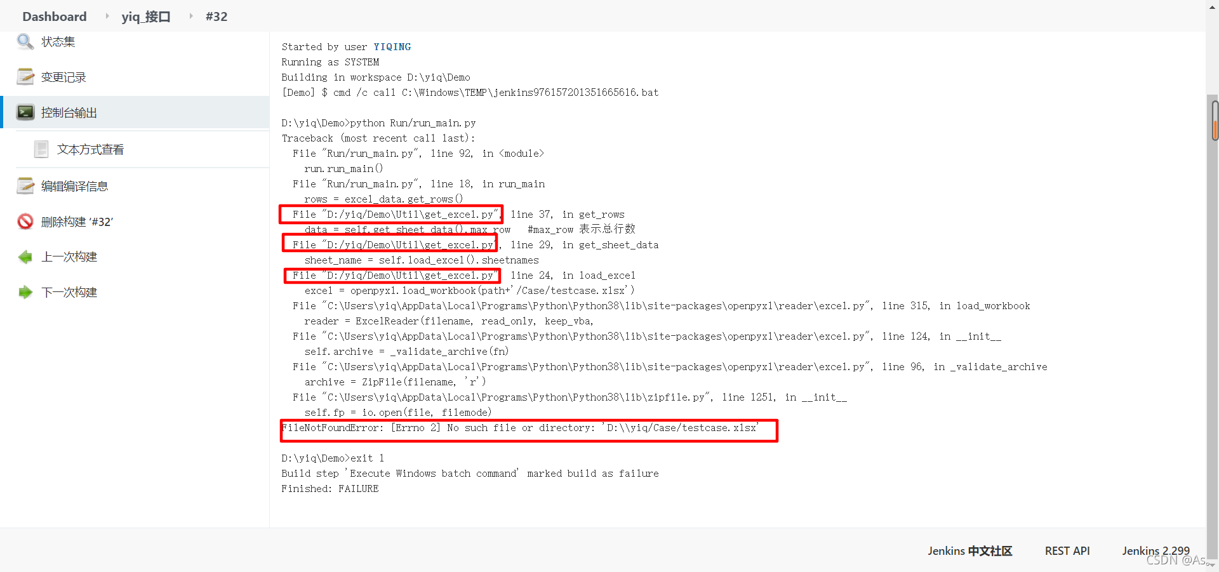Click the magnifier icon beside 状态集
The image size is (1219, 572).
[25, 42]
